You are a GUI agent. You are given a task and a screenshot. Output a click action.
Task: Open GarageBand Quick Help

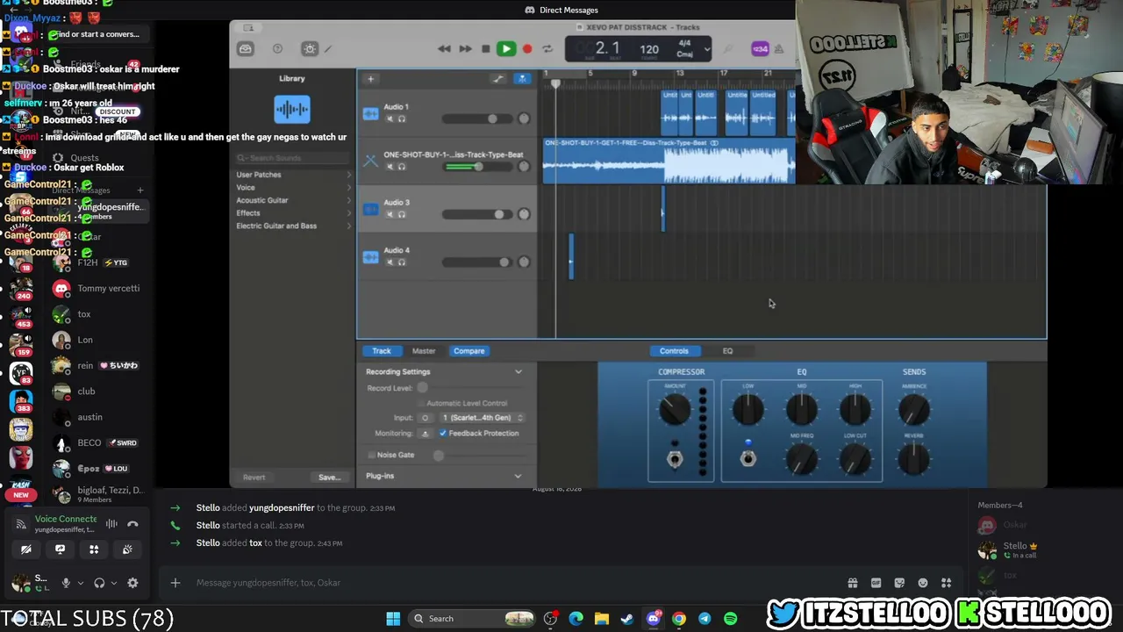click(x=277, y=49)
